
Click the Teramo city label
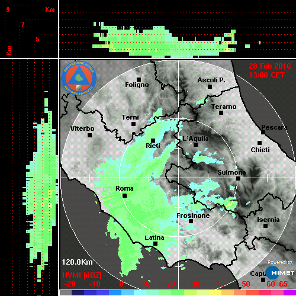point(224,107)
